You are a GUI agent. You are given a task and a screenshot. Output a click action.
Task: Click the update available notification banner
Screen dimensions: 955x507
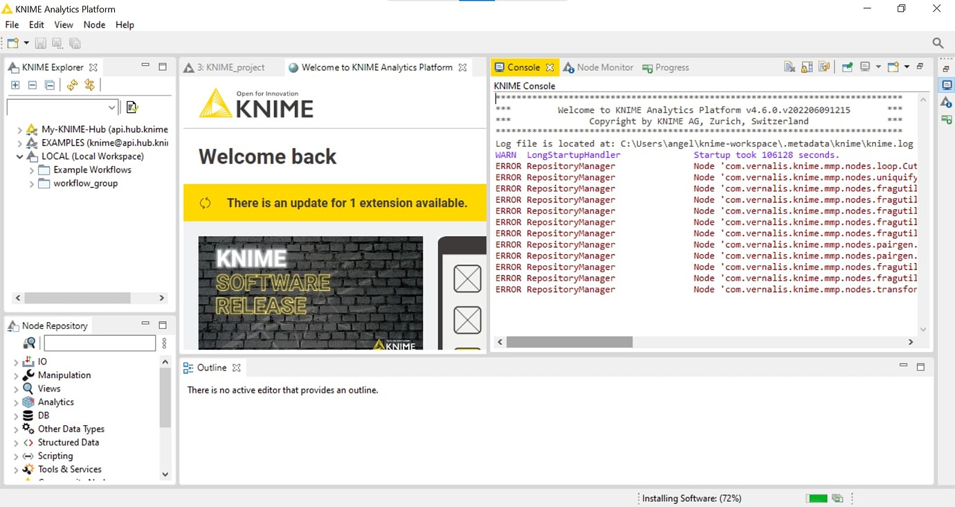point(334,202)
